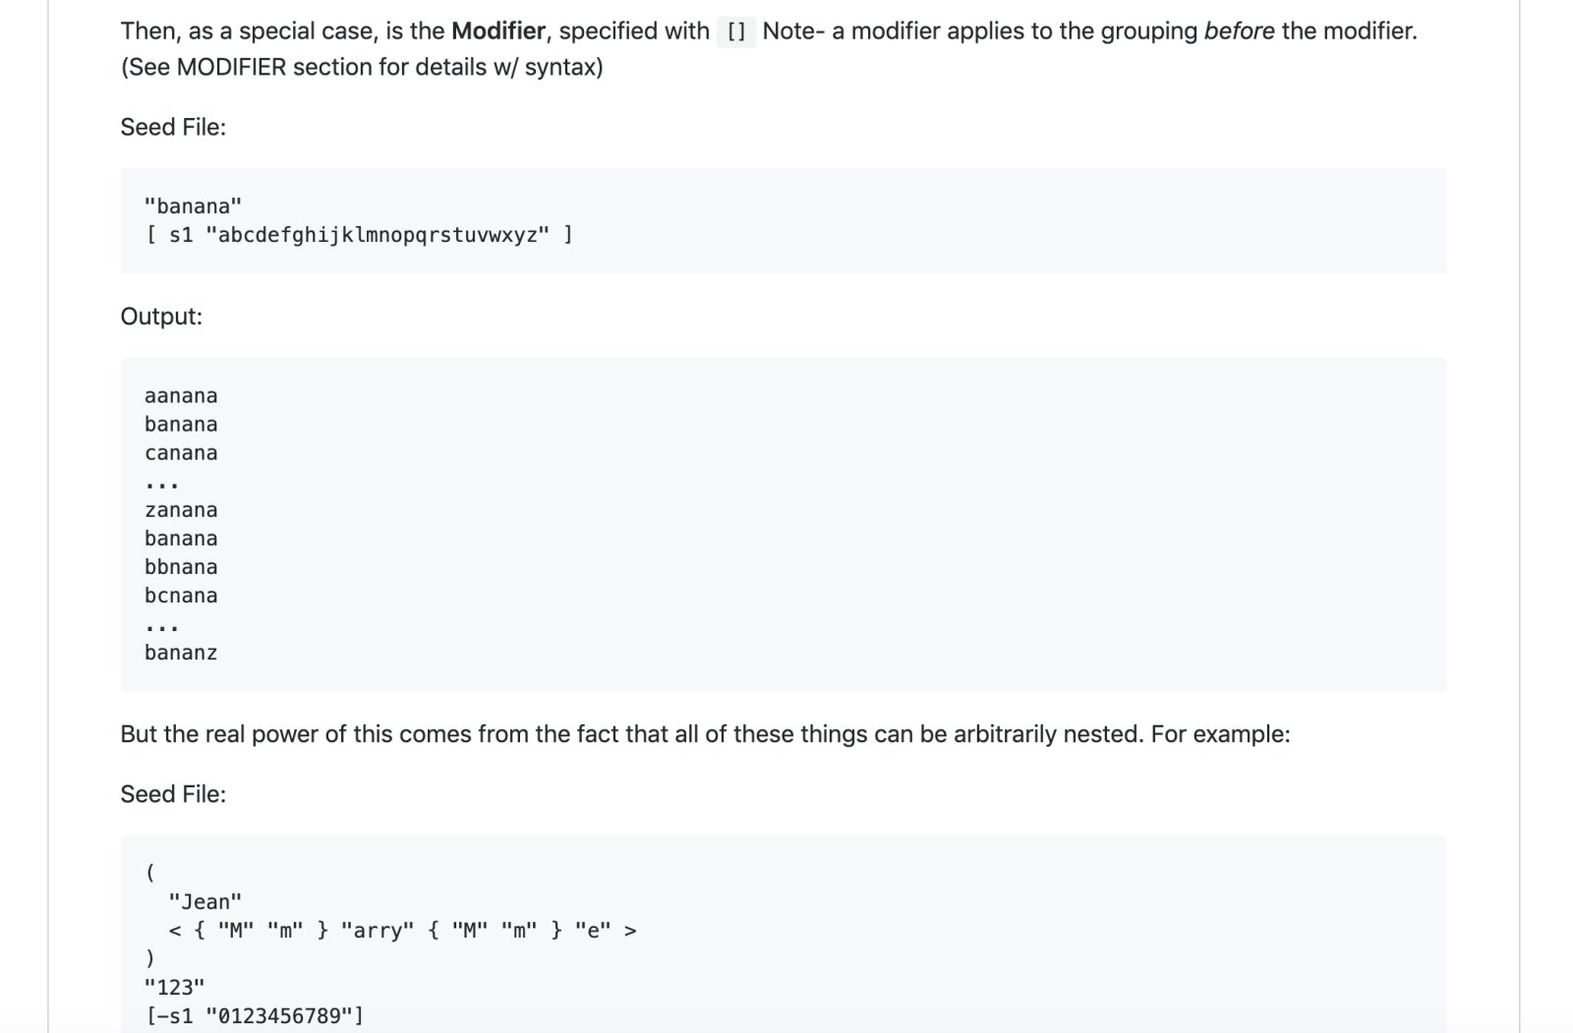Click the "See MODIFIER section" sentence

point(362,68)
